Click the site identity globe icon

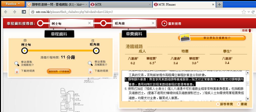[x=33, y=12]
